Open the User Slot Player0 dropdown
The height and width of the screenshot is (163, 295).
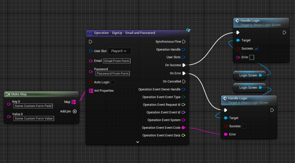[x=119, y=51]
